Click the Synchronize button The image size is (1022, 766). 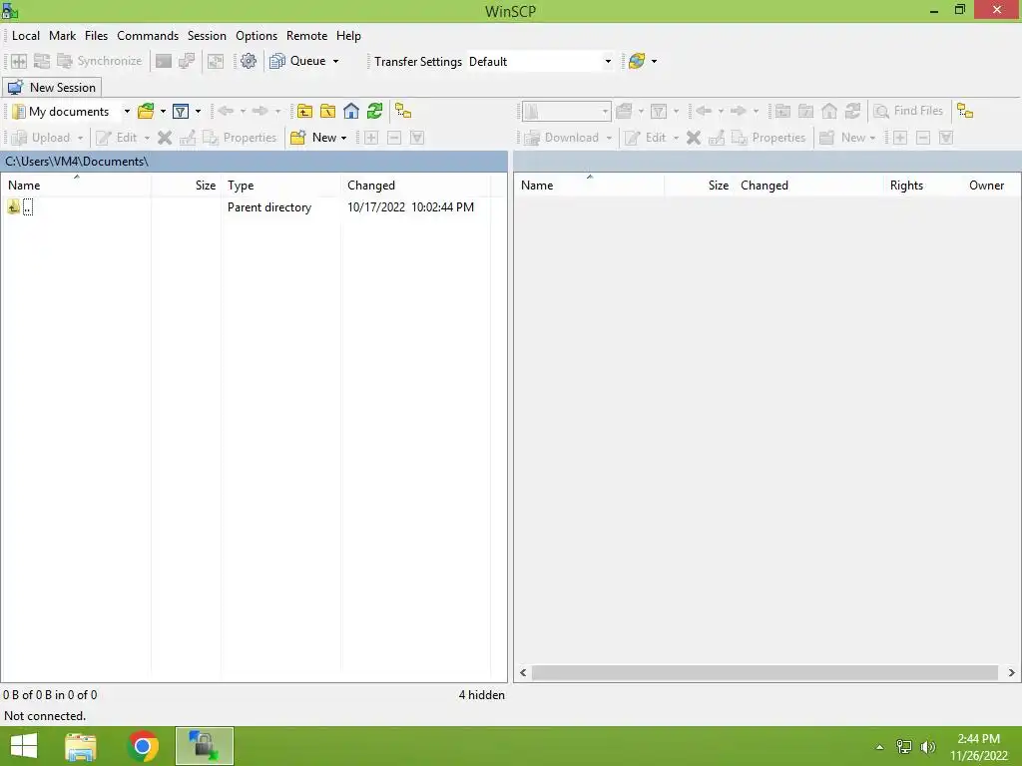coord(99,61)
